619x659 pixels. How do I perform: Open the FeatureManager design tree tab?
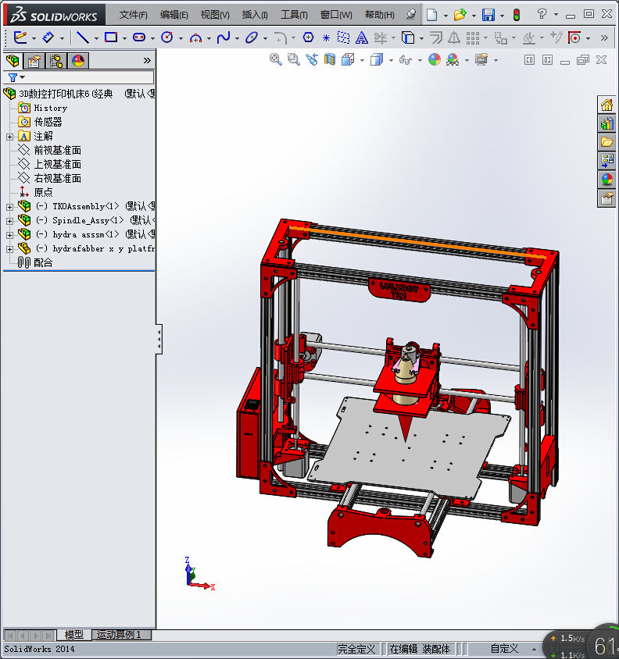[13, 61]
